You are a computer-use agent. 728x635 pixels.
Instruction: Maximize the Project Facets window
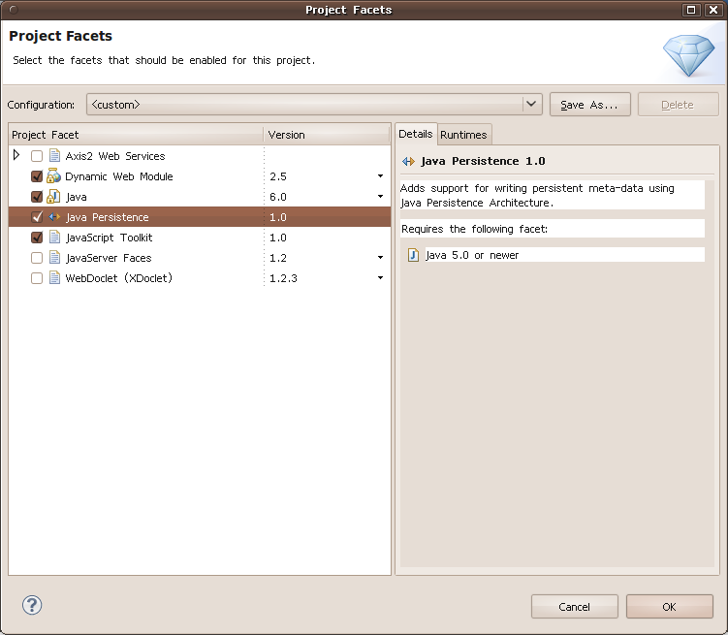click(x=691, y=10)
